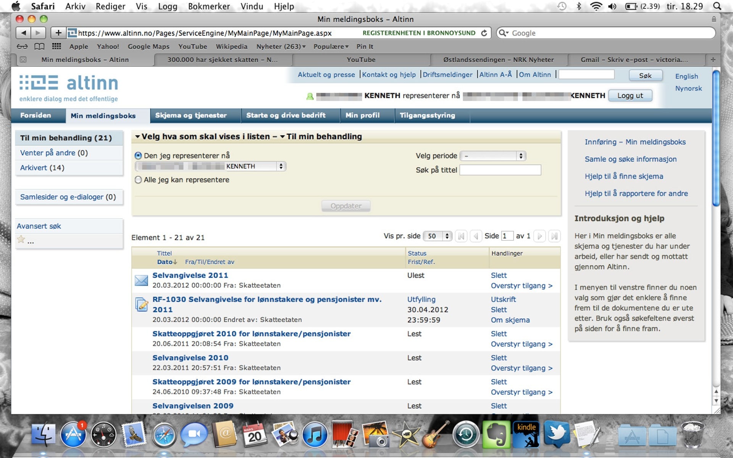Click the reload page icon in address bar
The height and width of the screenshot is (458, 733).
(x=484, y=33)
